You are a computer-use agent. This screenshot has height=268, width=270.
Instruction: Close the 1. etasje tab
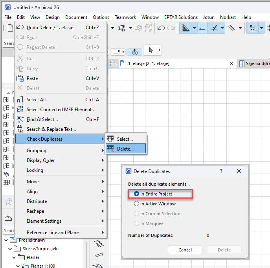(231, 63)
